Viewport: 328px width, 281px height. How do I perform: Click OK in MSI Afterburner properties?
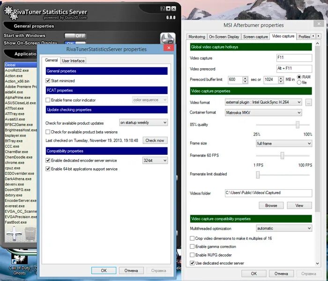point(254,274)
